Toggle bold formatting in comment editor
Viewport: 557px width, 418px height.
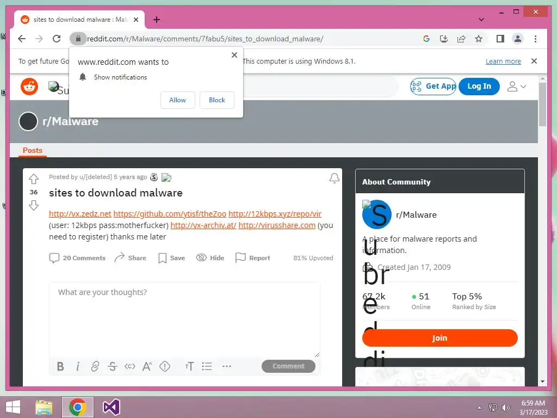tap(60, 366)
